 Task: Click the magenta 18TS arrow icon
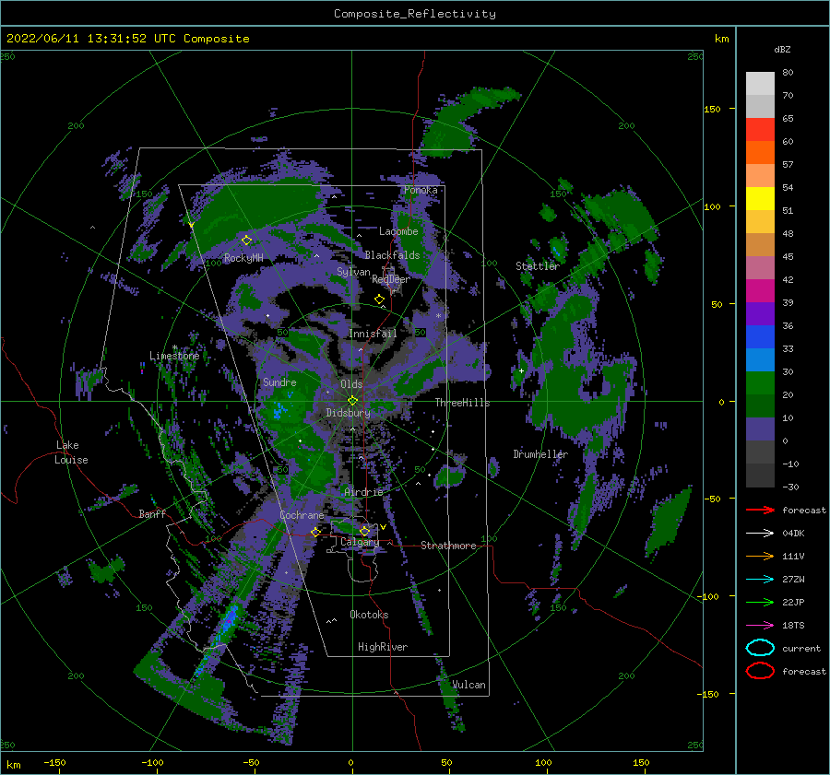760,626
